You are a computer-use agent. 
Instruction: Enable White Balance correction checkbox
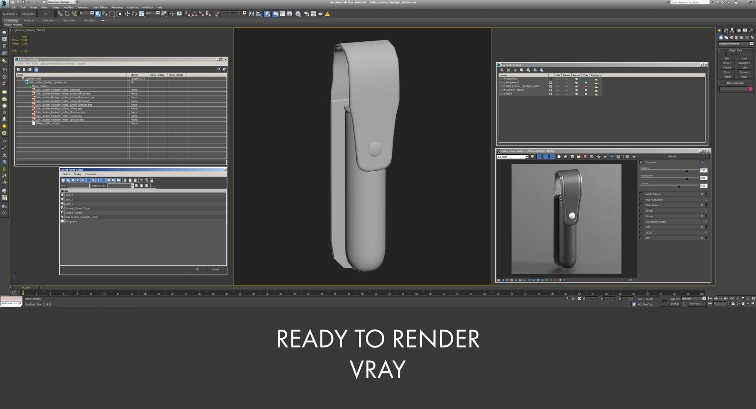pos(641,194)
